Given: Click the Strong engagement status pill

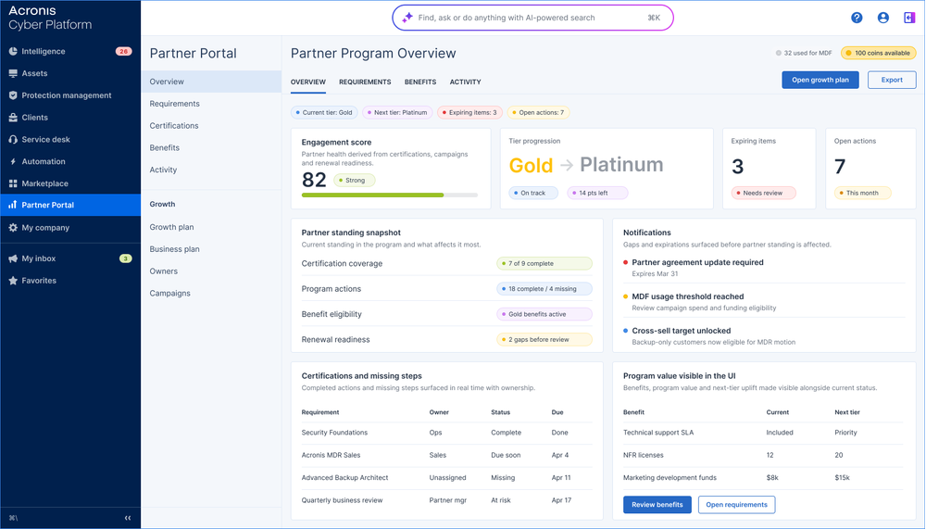Looking at the screenshot, I should pos(355,181).
